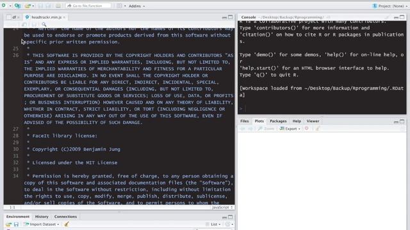This screenshot has height=230, width=410.
Task: Expand the recent files dropdown arrow
Action: [x=33, y=6]
